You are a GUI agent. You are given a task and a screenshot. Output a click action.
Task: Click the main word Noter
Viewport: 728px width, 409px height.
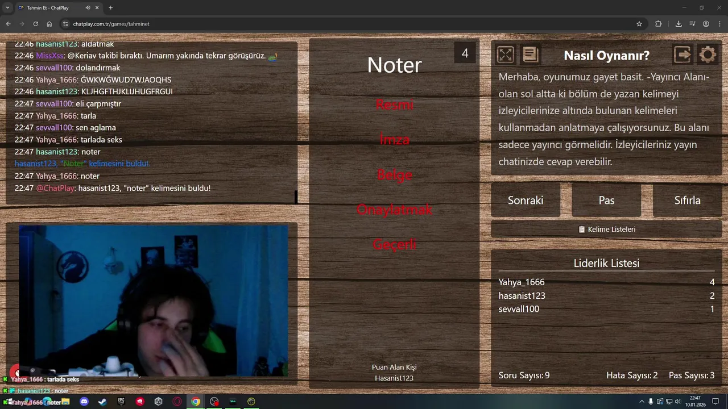(394, 65)
